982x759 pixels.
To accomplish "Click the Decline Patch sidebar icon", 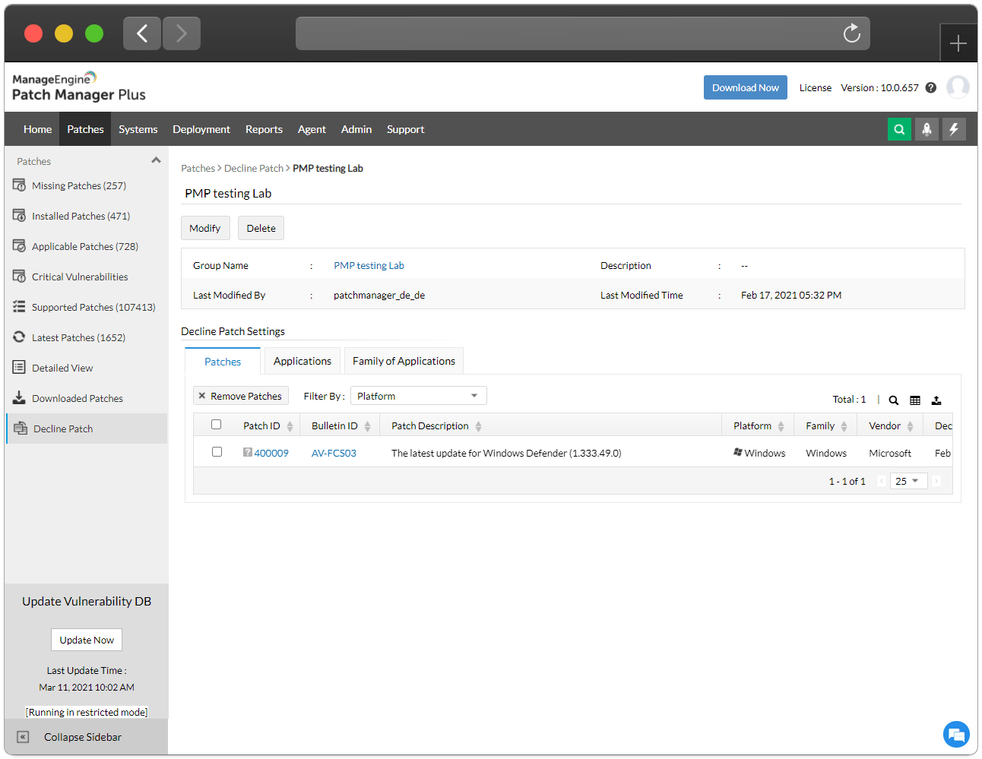I will (x=21, y=428).
